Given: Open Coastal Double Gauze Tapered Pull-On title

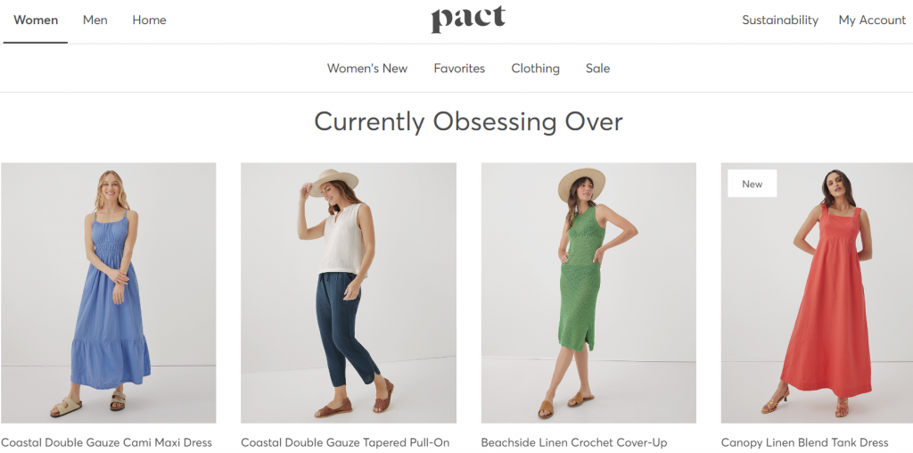Looking at the screenshot, I should pyautogui.click(x=345, y=442).
